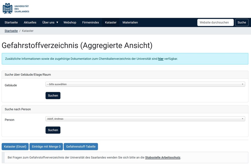Expand the Person dropdown showing Adolf, Andreas
Screen dimensions: 251x166
pyautogui.click(x=145, y=119)
